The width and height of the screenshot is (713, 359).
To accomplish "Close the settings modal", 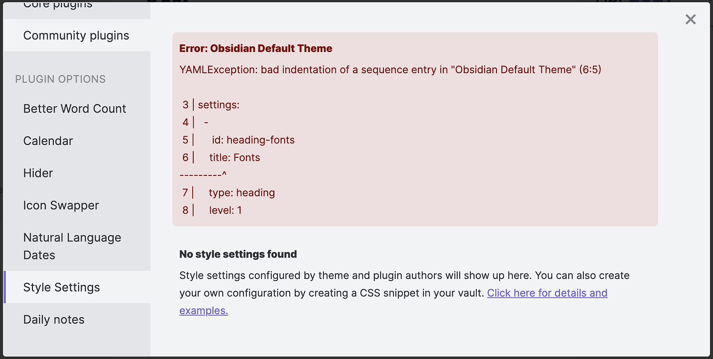I will pyautogui.click(x=691, y=19).
